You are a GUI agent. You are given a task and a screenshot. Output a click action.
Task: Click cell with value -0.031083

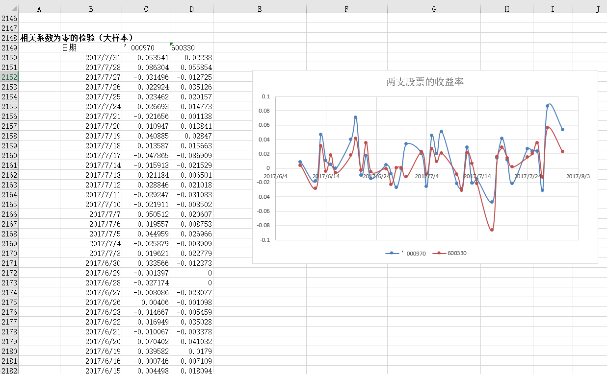(x=192, y=194)
